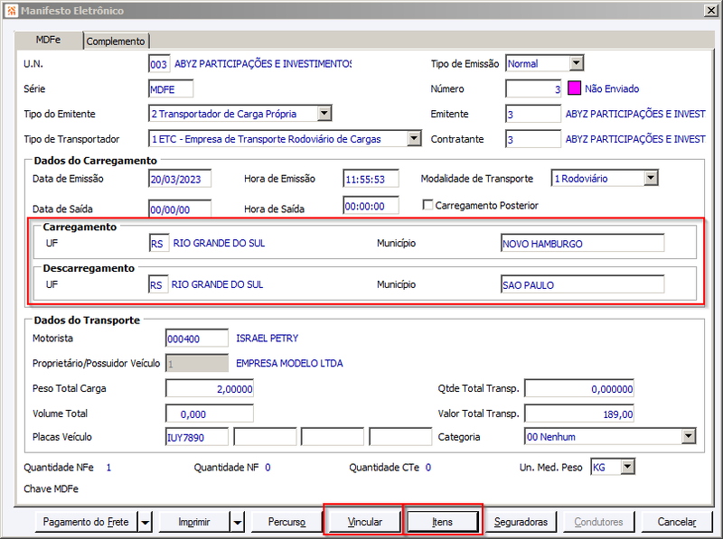Click the Contratante code field
723x539 pixels.
[x=533, y=139]
